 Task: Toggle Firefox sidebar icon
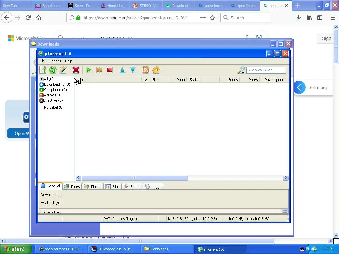(x=320, y=18)
